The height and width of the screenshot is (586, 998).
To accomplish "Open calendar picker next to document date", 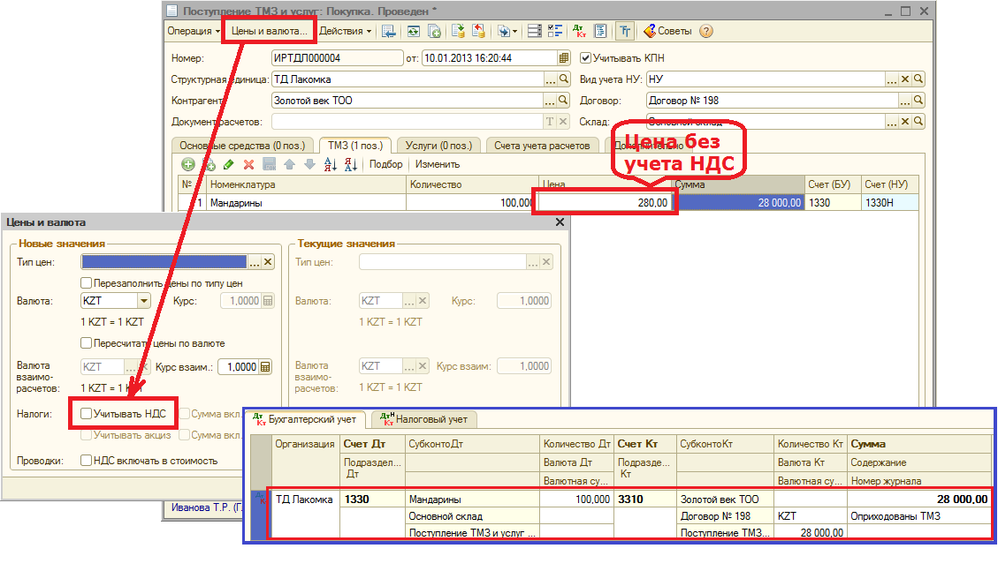I will pyautogui.click(x=563, y=58).
